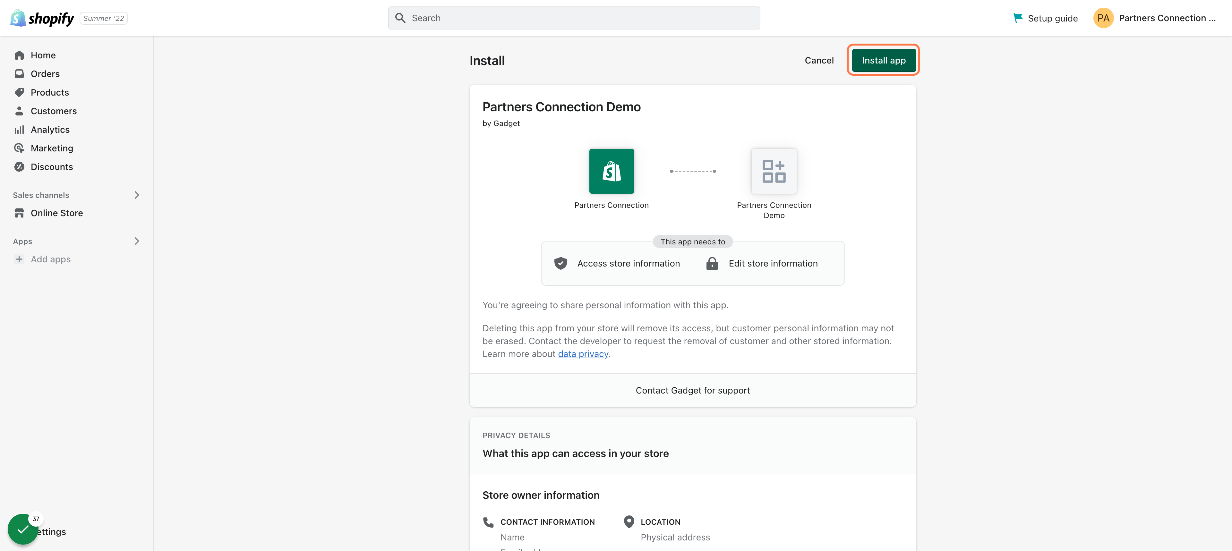The width and height of the screenshot is (1232, 551).
Task: Open the data privacy link
Action: pos(583,354)
